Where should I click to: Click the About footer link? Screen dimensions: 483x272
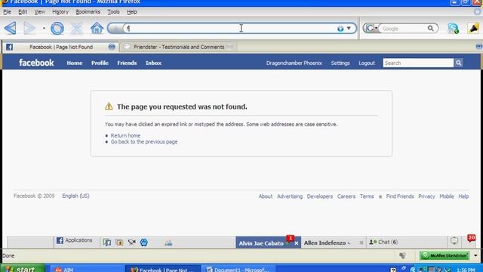coord(266,196)
